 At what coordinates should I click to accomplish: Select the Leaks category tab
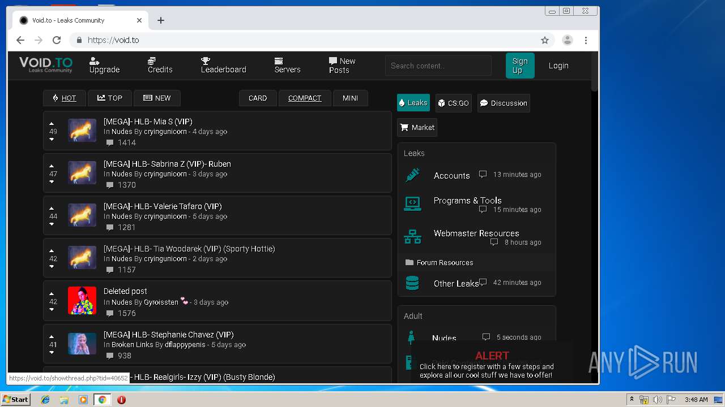pos(413,103)
